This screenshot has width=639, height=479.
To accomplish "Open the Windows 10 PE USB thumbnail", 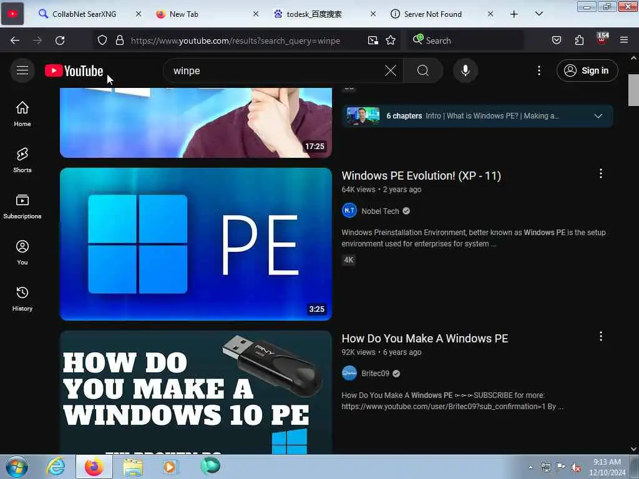I will tap(195, 392).
